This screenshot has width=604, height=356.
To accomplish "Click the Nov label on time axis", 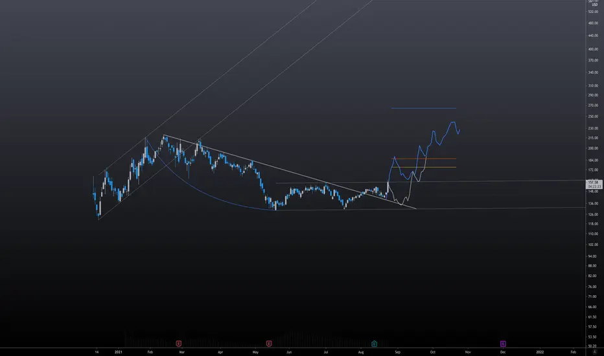I will [468, 351].
